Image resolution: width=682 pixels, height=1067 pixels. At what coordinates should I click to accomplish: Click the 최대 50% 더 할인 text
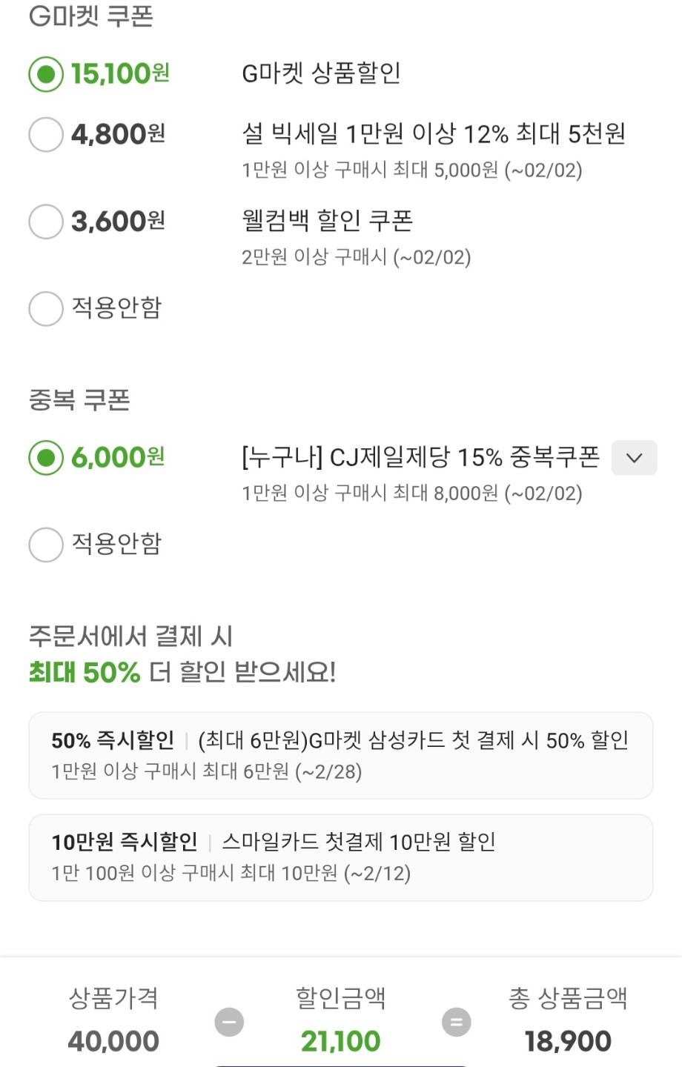pos(182,673)
